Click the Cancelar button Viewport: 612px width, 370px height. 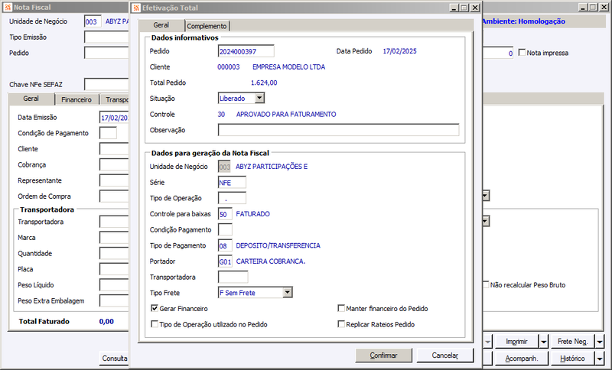tap(445, 355)
